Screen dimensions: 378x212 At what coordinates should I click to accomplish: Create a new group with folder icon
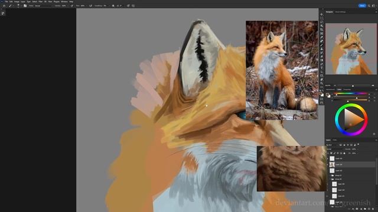click(365, 209)
